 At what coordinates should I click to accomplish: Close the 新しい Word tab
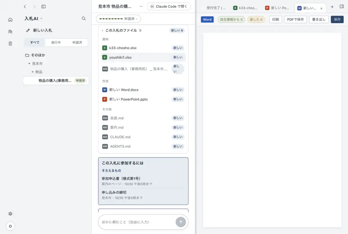321,8
